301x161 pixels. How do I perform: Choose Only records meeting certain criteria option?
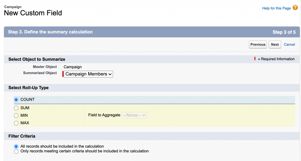pos(16,151)
